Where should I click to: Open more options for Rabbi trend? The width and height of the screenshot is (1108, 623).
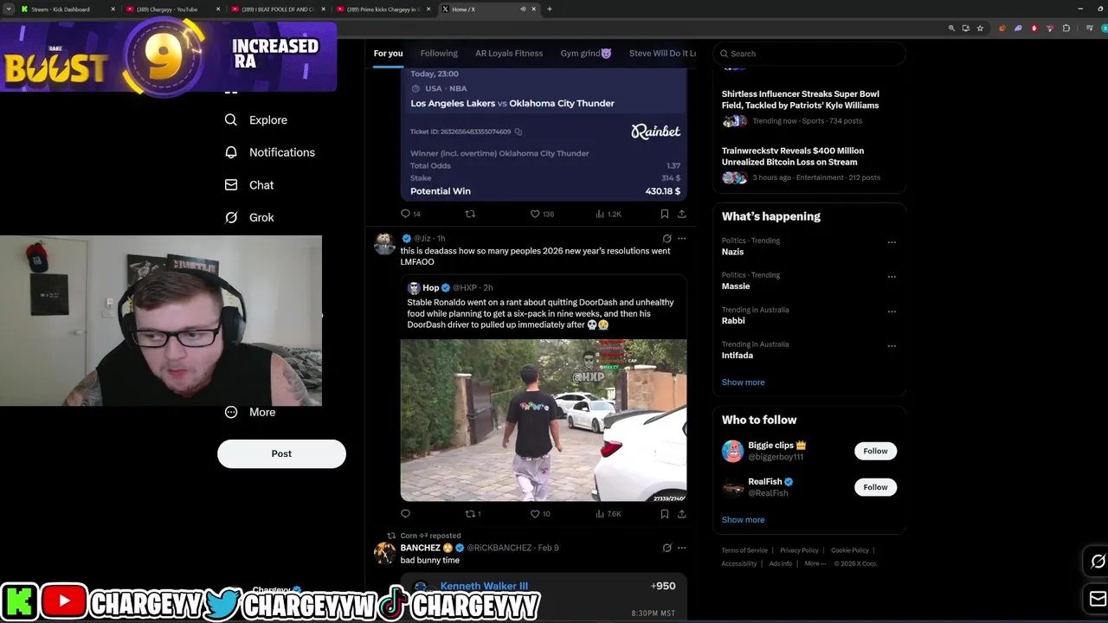(x=892, y=311)
